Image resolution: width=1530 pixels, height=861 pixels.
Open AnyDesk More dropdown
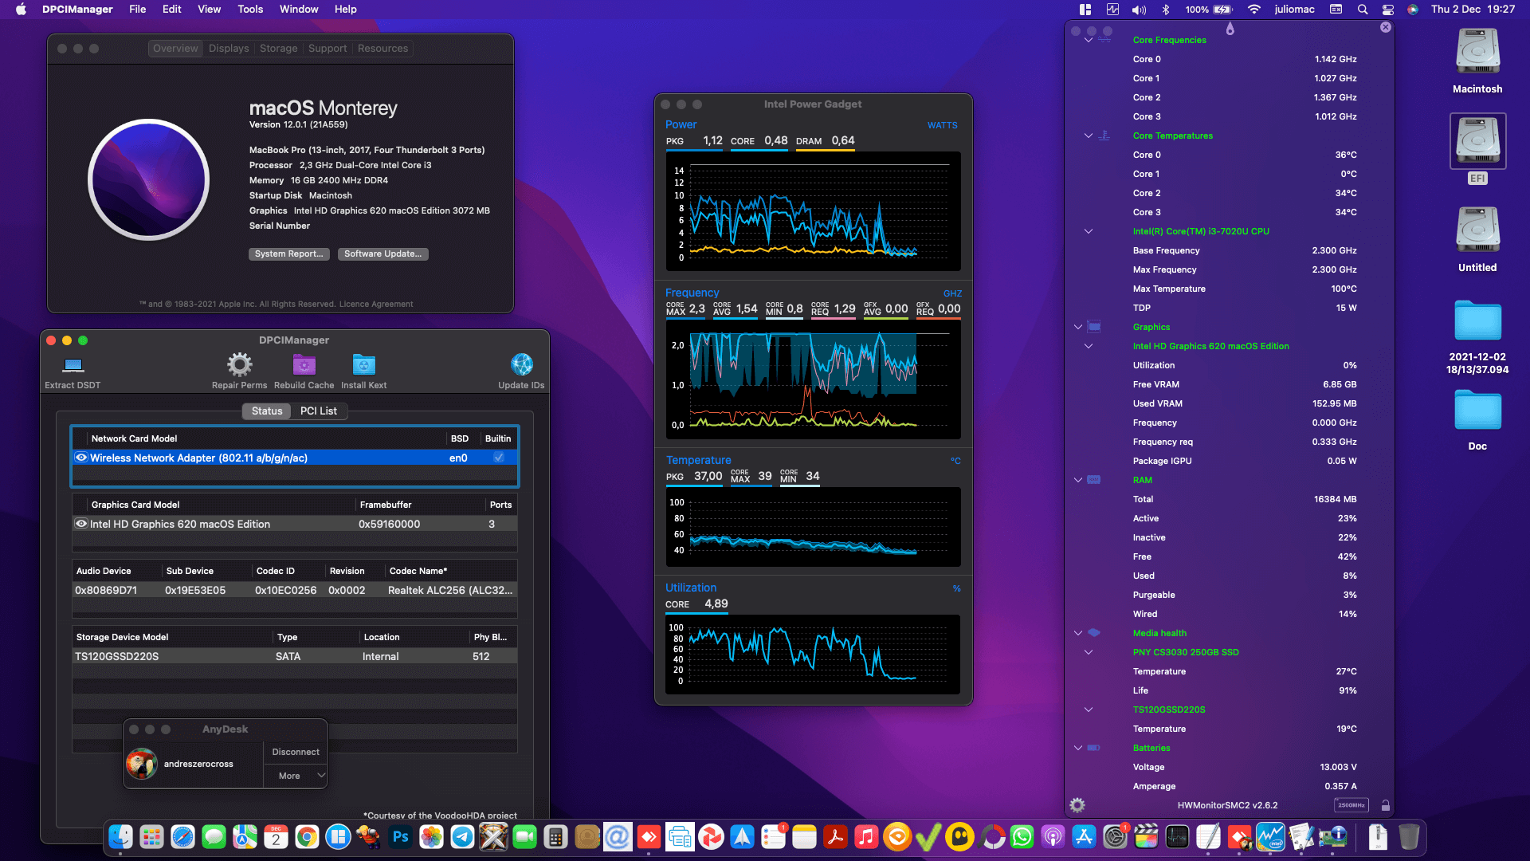click(296, 776)
